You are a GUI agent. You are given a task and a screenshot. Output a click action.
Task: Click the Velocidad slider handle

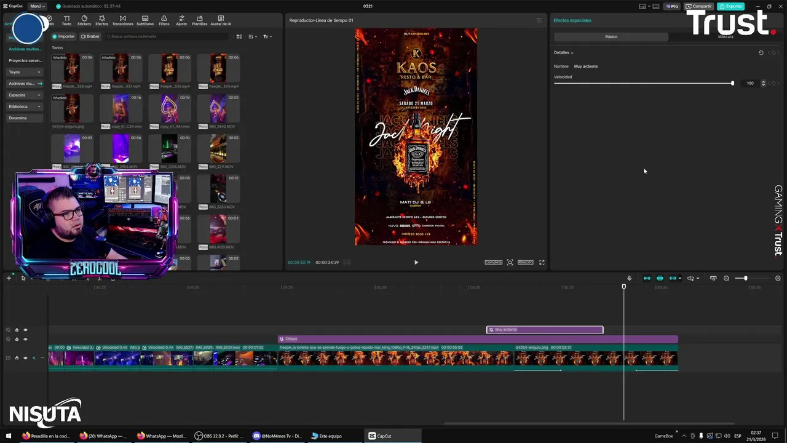coord(732,83)
